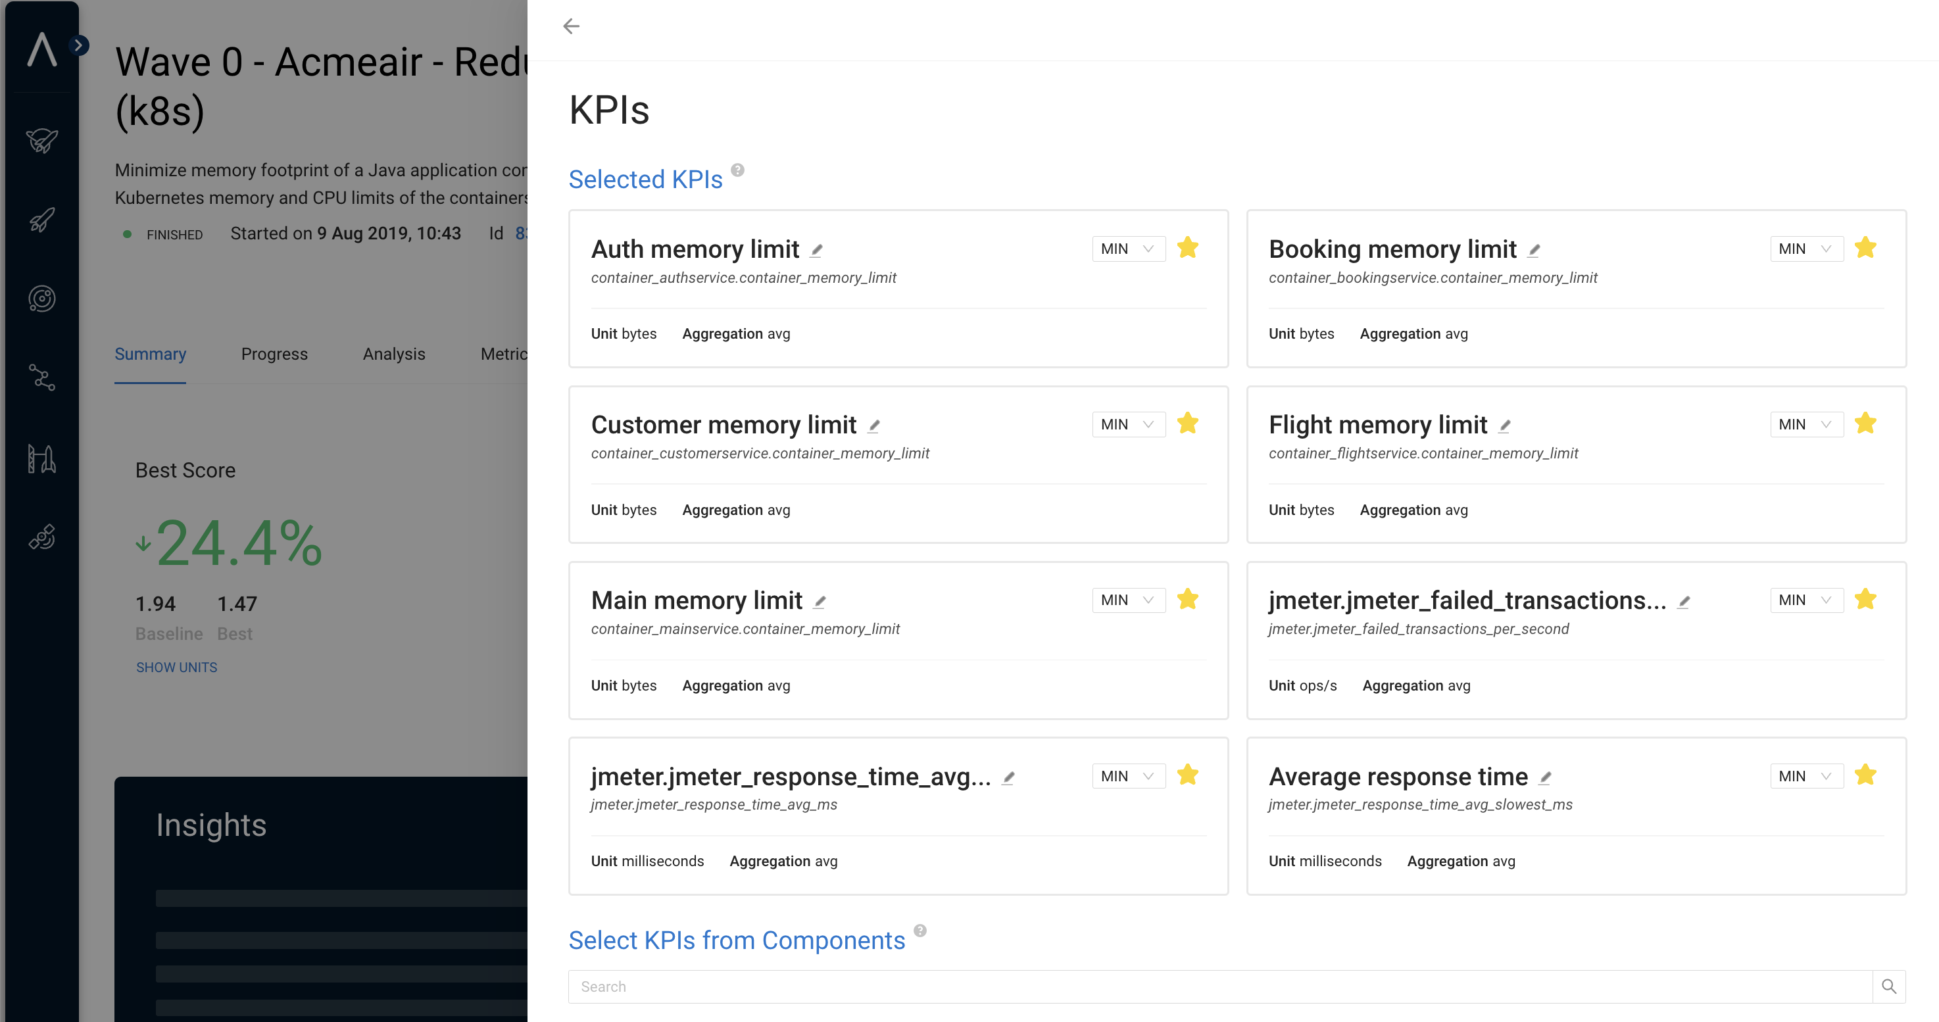Image resolution: width=1939 pixels, height=1022 pixels.
Task: Click the back arrow in KPIs panel
Action: click(572, 26)
